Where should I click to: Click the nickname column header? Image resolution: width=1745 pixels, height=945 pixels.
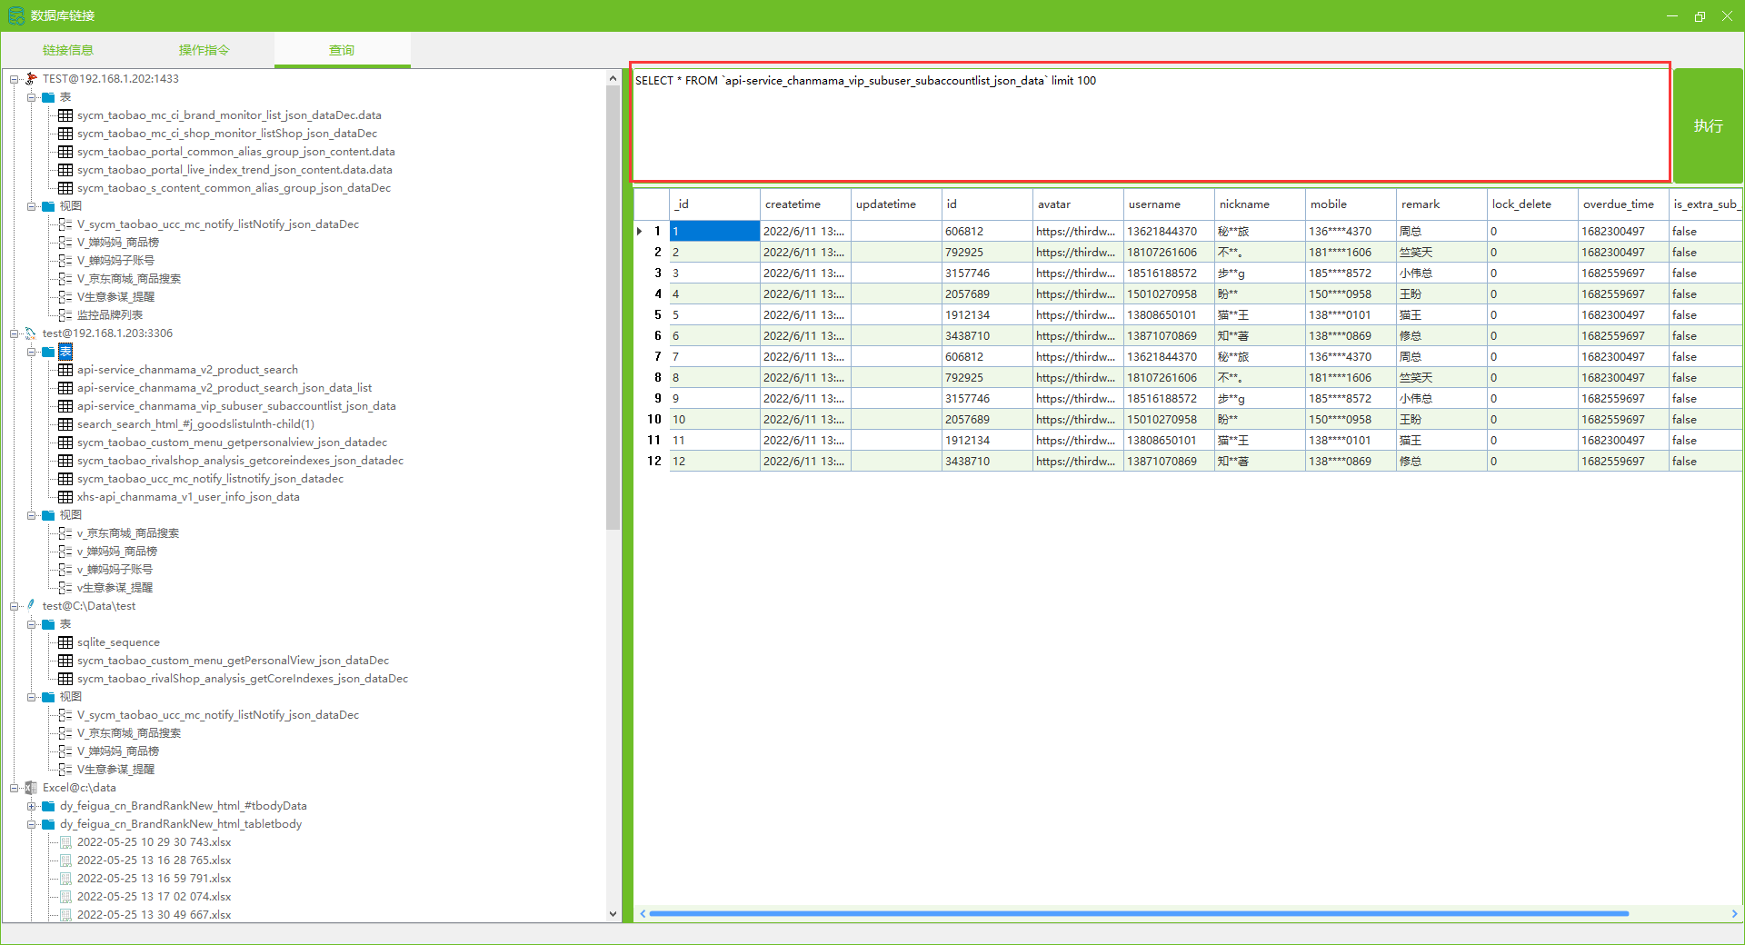[1260, 204]
